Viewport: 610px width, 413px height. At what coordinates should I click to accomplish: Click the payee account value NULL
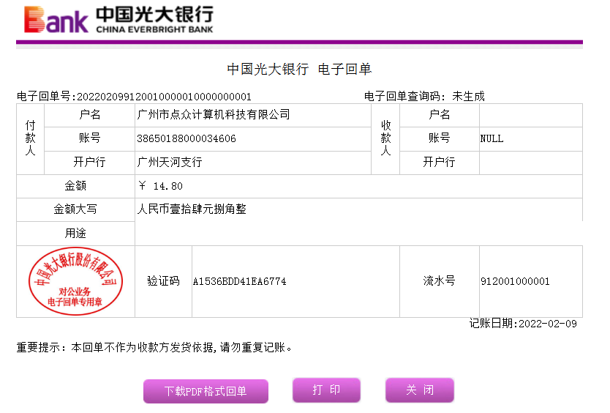(x=492, y=138)
